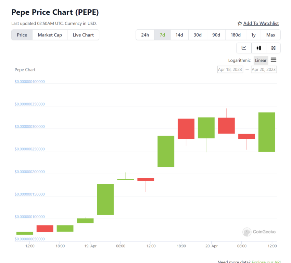Edit the Apr 18, 2023 start date

point(230,69)
